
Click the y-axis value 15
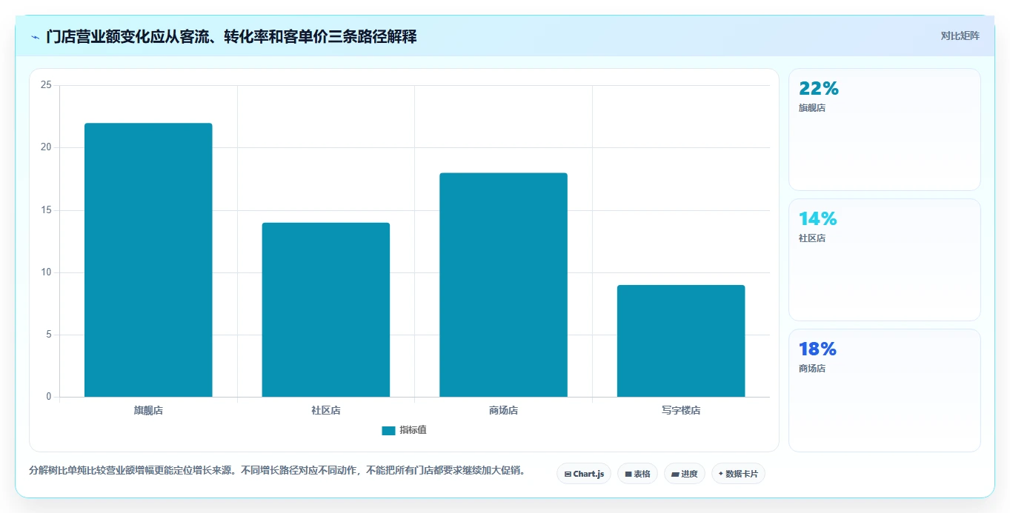(x=46, y=210)
